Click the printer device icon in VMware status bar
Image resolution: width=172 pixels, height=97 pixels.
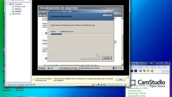[101, 85]
